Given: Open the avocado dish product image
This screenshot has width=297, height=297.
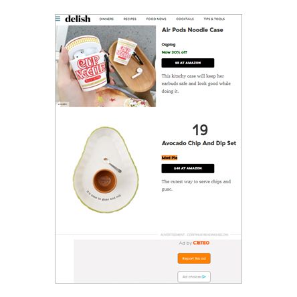Looking at the screenshot, I should [106, 170].
